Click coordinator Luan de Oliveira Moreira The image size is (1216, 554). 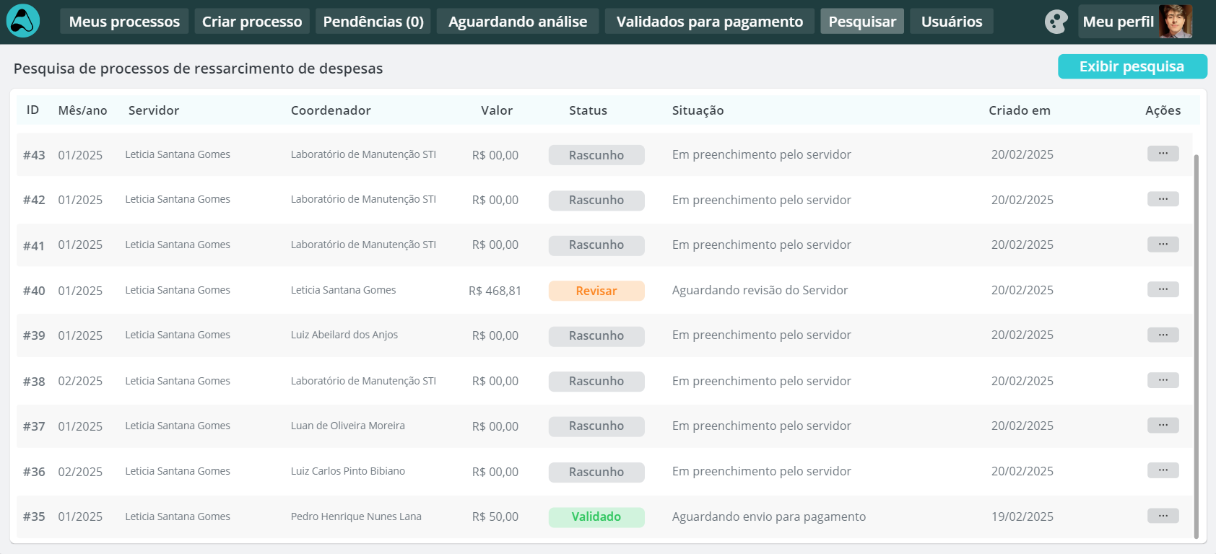click(x=348, y=426)
